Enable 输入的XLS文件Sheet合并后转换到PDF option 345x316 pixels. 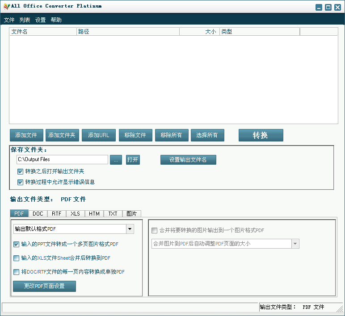coord(17,258)
